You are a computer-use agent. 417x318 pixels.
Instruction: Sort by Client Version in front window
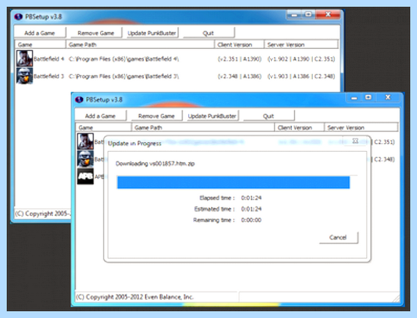(x=300, y=127)
